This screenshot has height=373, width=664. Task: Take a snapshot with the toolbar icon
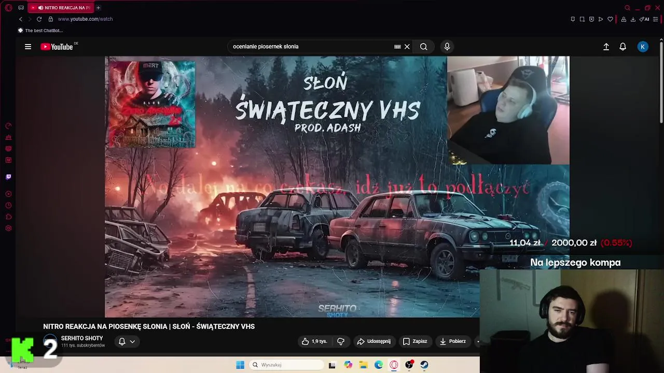click(x=582, y=19)
